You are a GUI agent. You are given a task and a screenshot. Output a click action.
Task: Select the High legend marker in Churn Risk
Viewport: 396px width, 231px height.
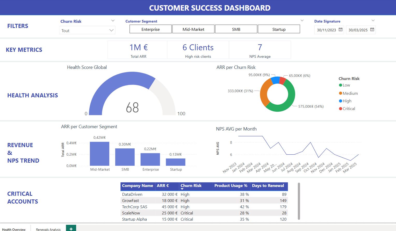[340, 101]
